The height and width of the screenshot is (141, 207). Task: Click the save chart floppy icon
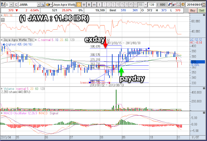(x=179, y=5)
